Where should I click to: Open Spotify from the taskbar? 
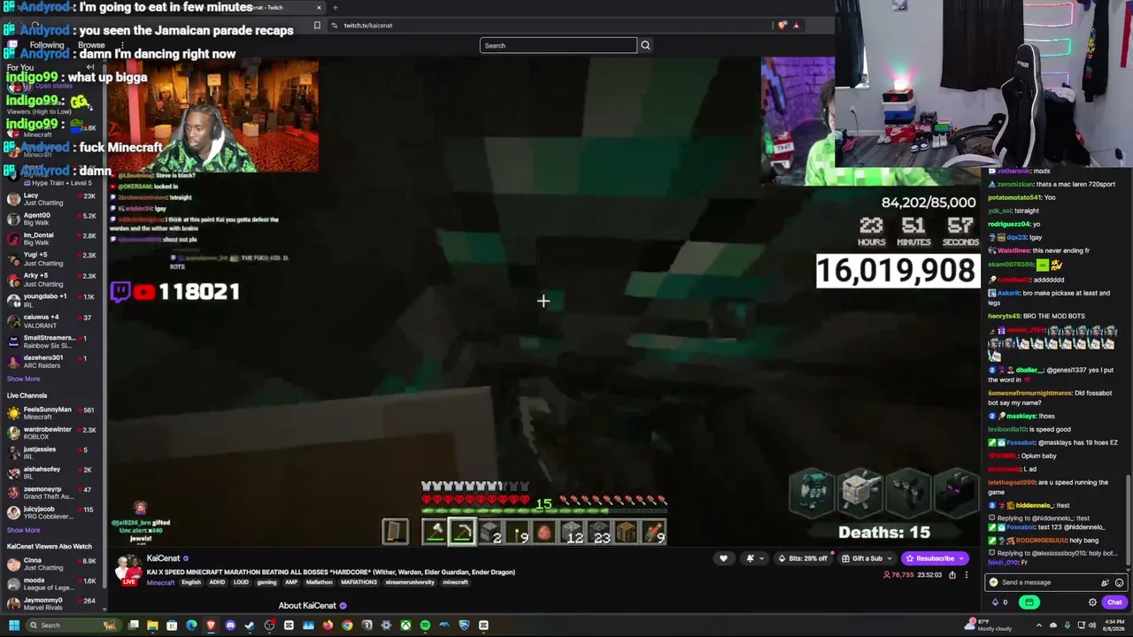tap(425, 625)
